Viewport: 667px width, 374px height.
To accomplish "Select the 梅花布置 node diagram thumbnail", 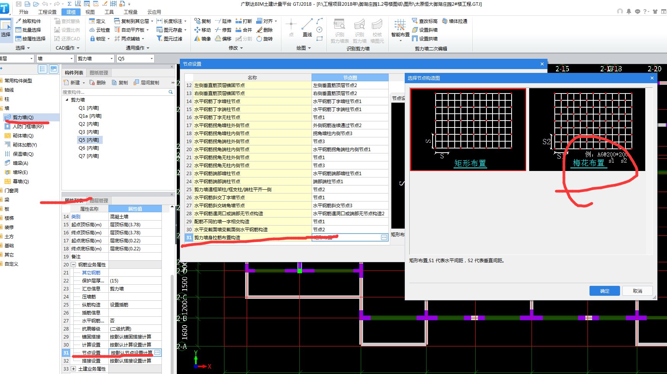I will tap(587, 130).
